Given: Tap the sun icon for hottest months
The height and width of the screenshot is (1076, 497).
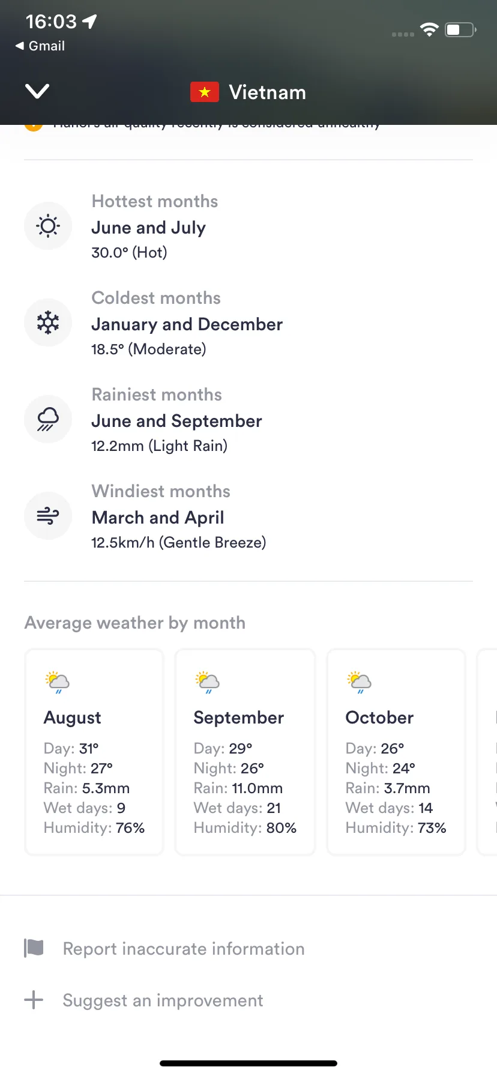Looking at the screenshot, I should [x=48, y=226].
